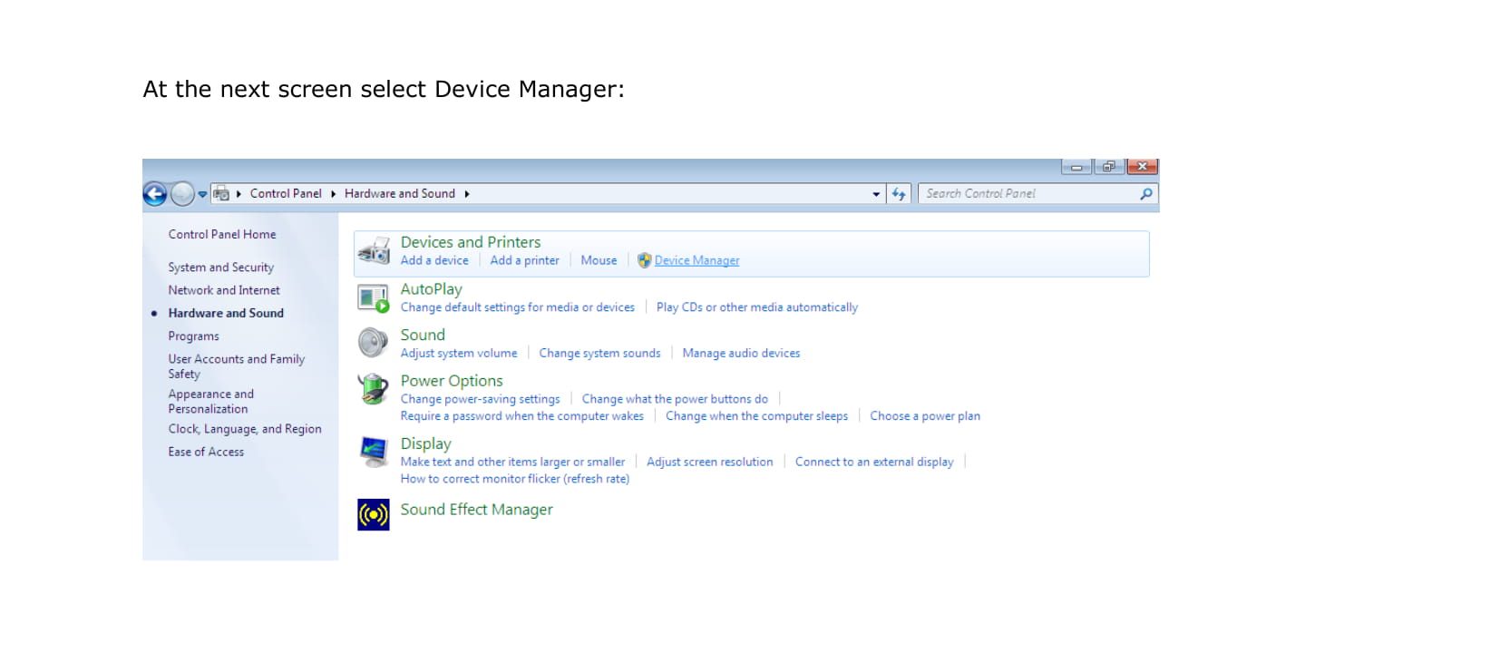The height and width of the screenshot is (662, 1500).
Task: Open Power Options heading
Action: point(452,381)
